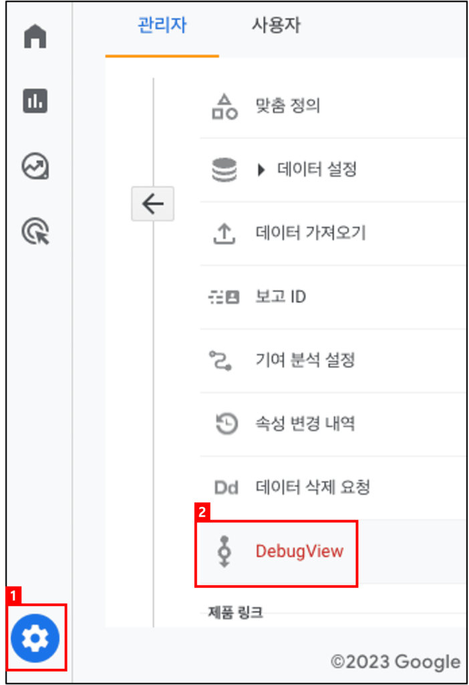Screen dimensions: 469x685
Task: Open the Explore trend-line icon
Action: (x=35, y=167)
